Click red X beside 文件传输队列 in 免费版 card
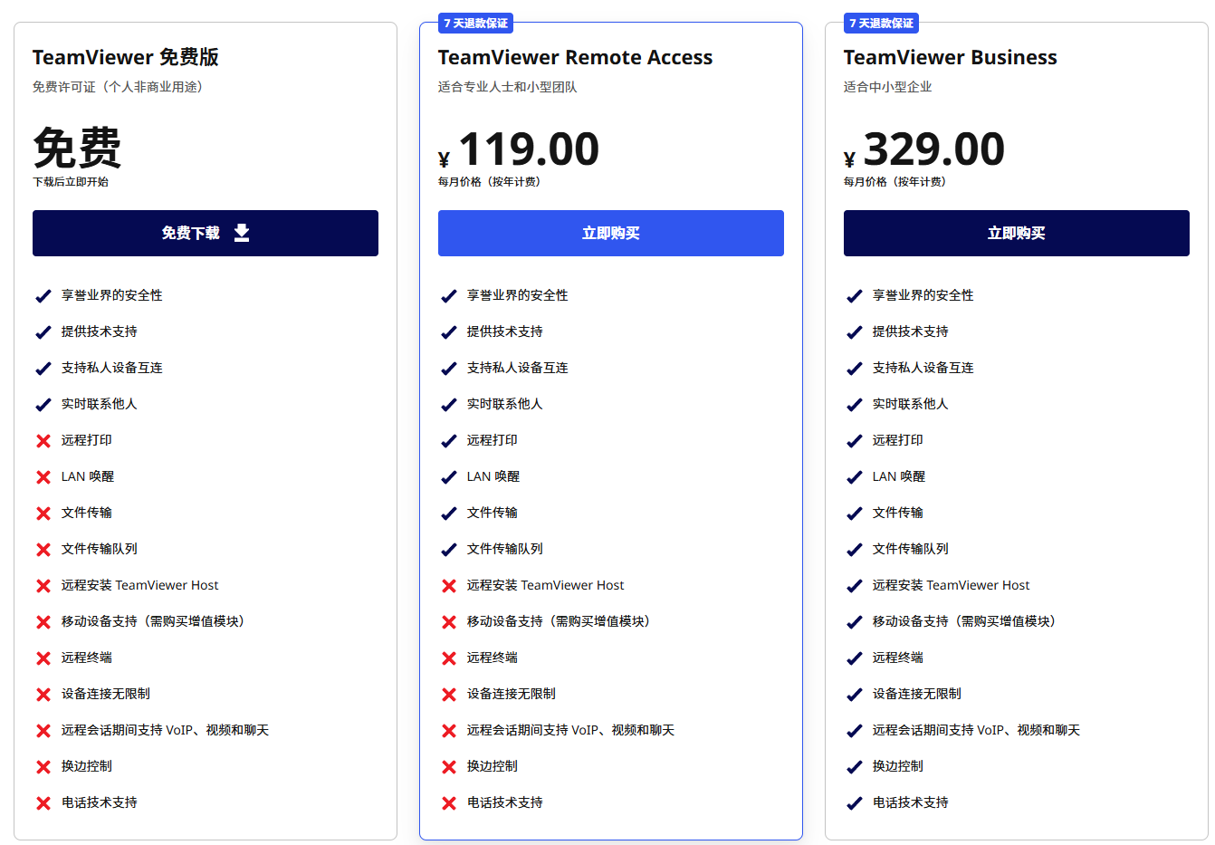This screenshot has width=1215, height=845. 43,550
